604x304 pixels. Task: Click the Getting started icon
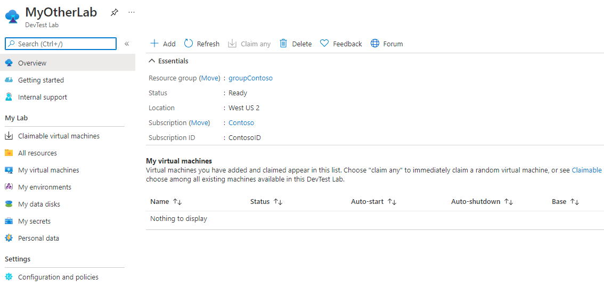point(9,80)
